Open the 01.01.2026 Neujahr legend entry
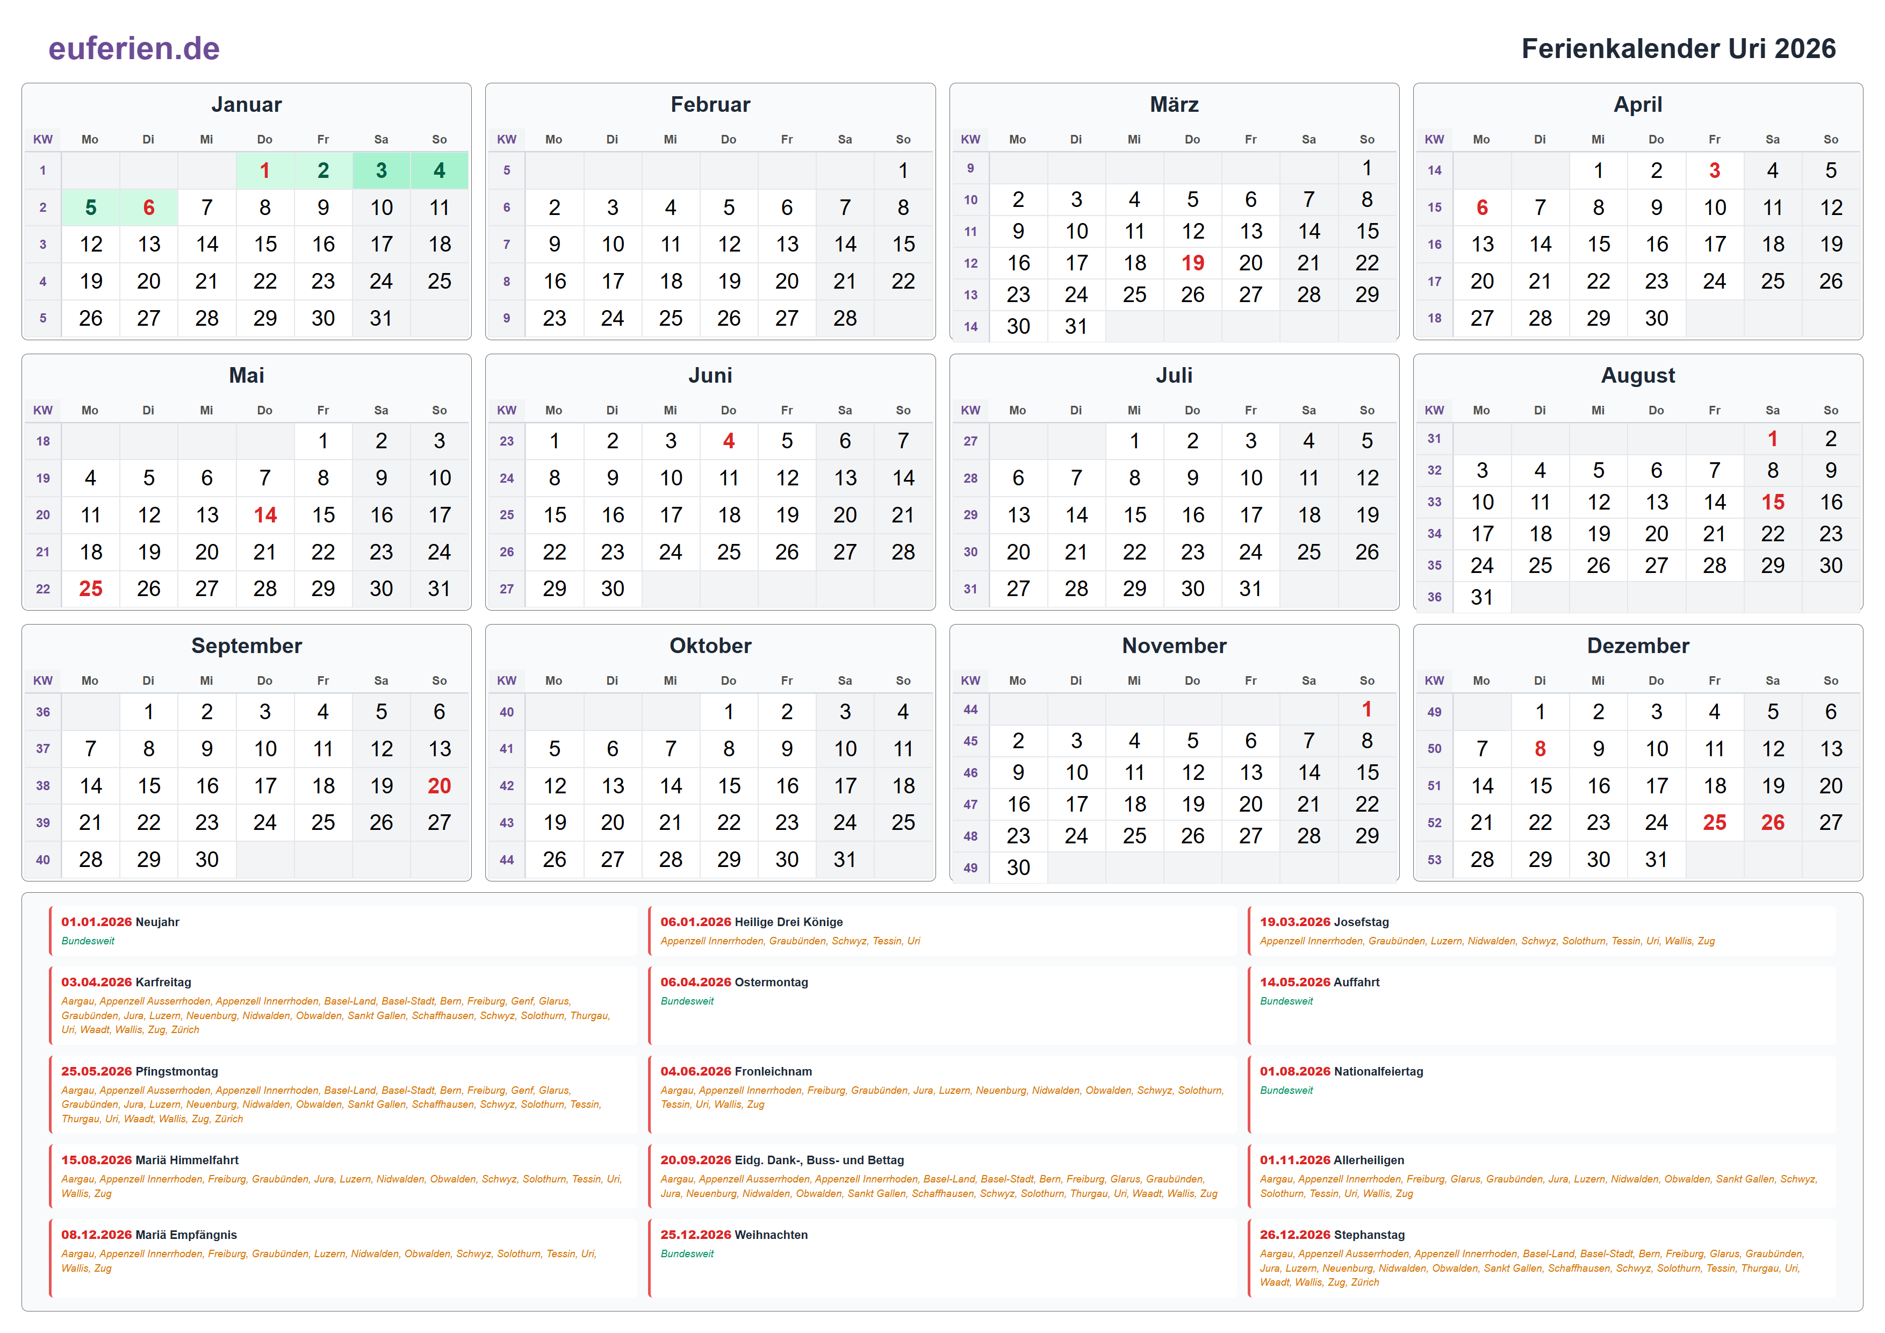The image size is (1885, 1333). (x=343, y=930)
